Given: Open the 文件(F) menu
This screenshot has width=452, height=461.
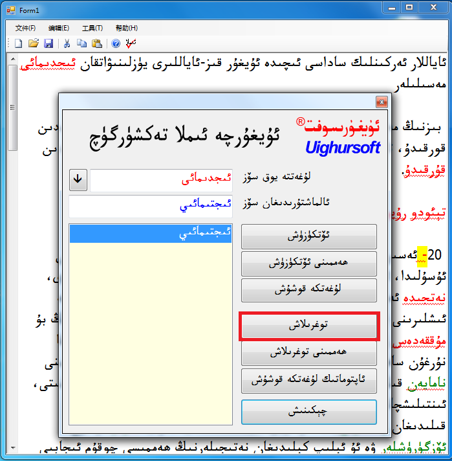Looking at the screenshot, I should click(x=26, y=28).
